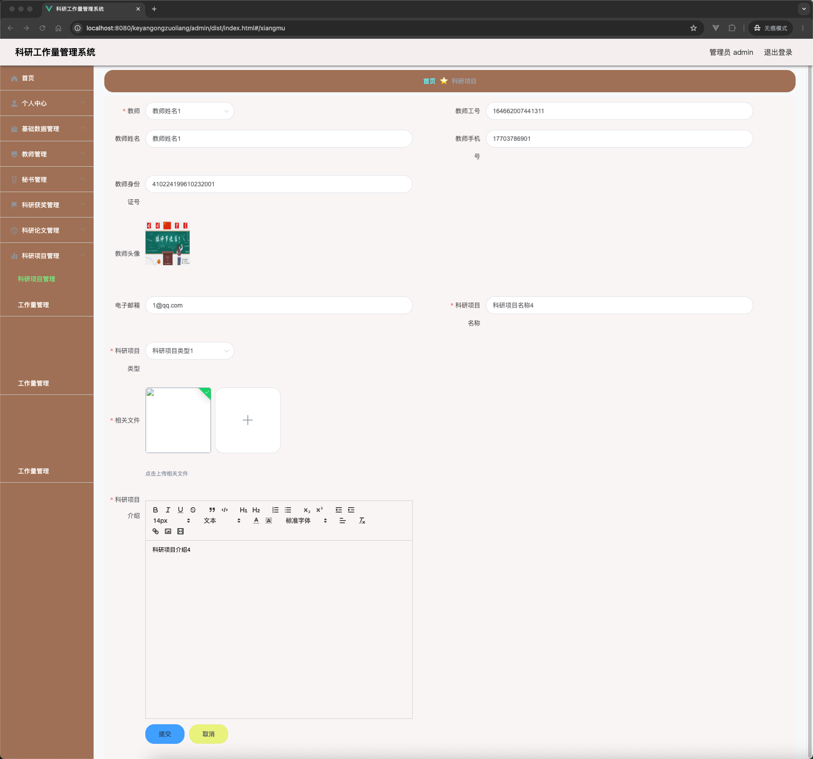Open the 科研项目类型 select dropdown

190,351
